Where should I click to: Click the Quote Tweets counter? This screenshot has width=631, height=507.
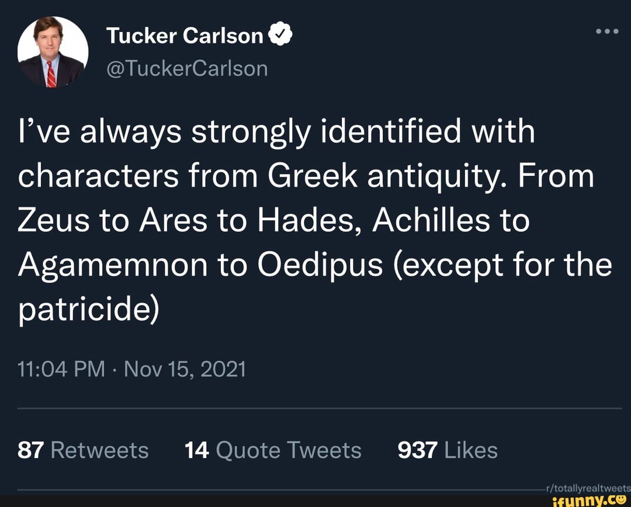[x=273, y=450]
